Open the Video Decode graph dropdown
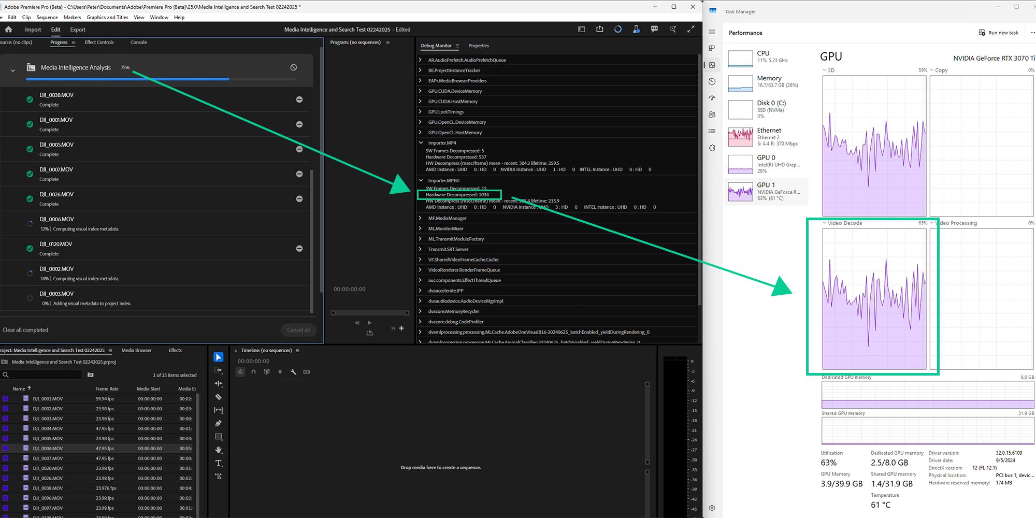The height and width of the screenshot is (518, 1036). (824, 223)
